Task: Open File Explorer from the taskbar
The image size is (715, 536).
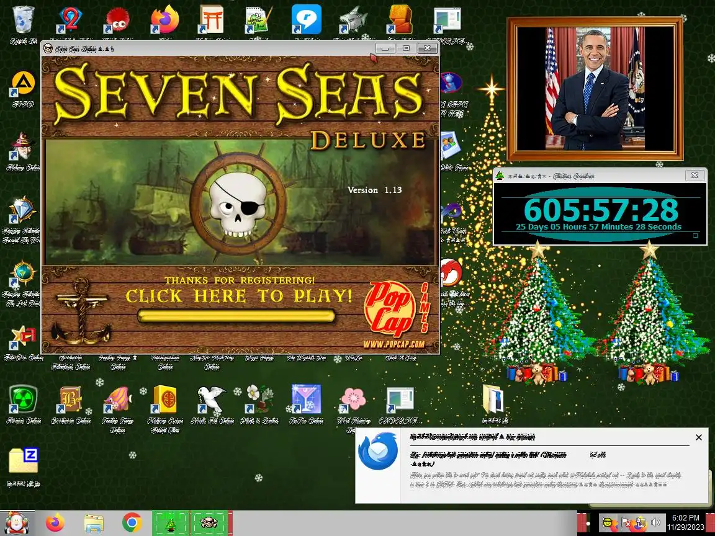Action: click(x=94, y=523)
